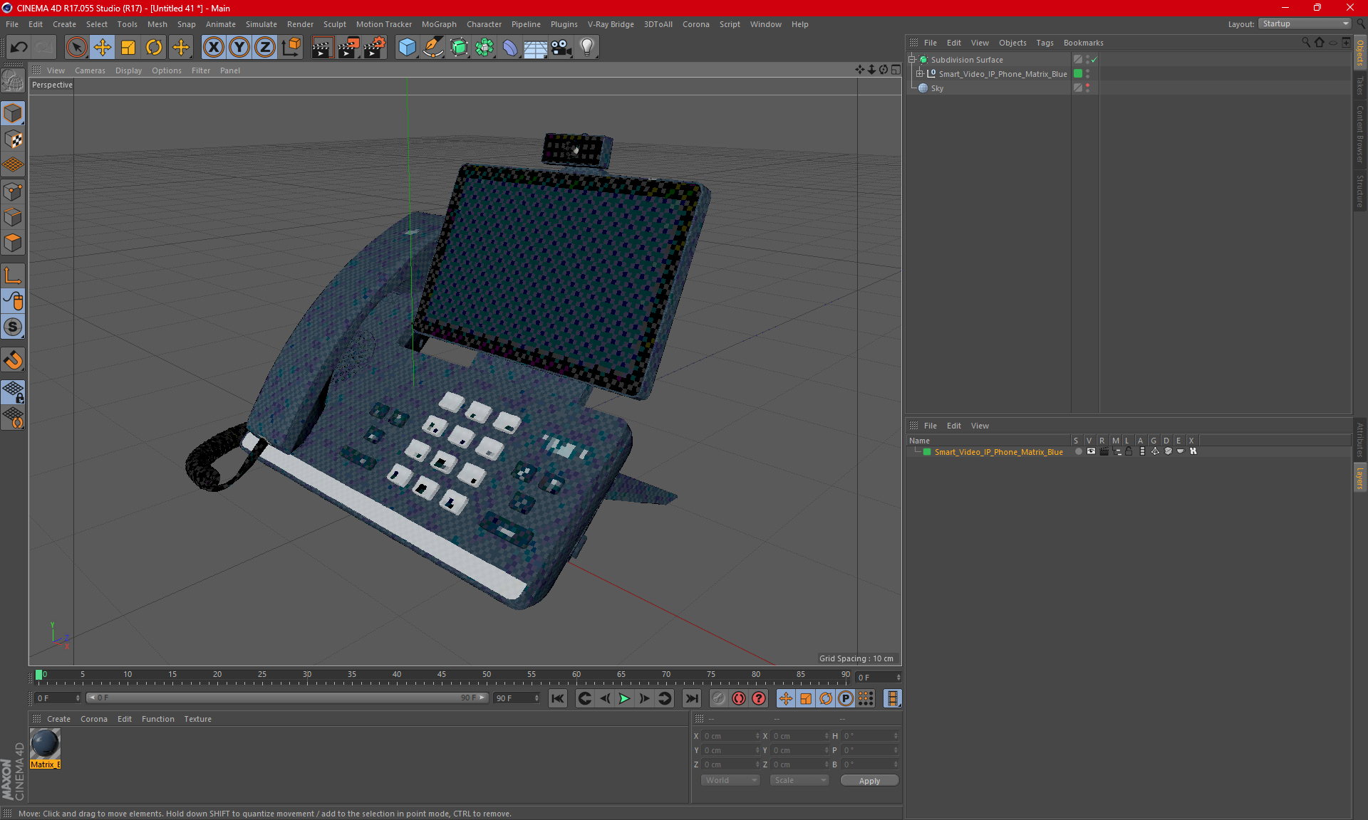Enable Points mode in left toolbar
This screenshot has height=820, width=1368.
coord(13,191)
